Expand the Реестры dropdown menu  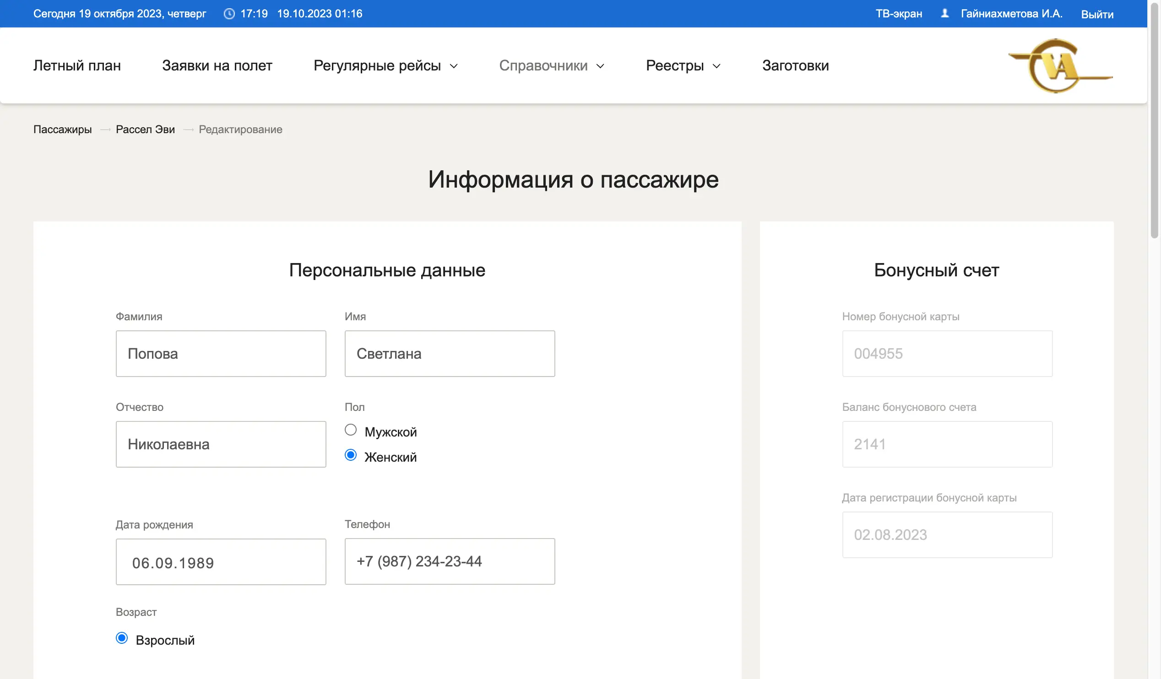click(682, 65)
